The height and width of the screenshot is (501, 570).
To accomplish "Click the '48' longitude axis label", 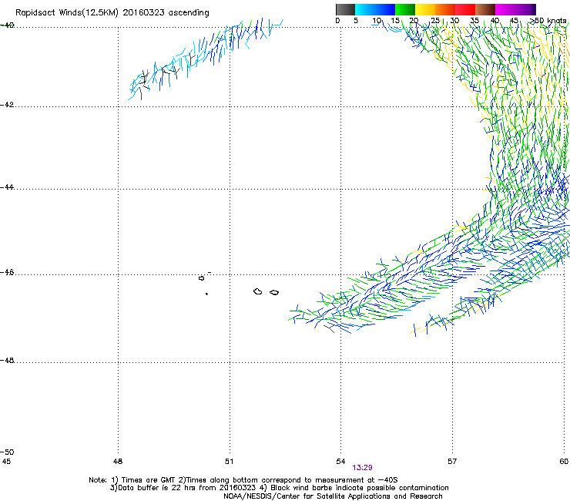I will [118, 462].
